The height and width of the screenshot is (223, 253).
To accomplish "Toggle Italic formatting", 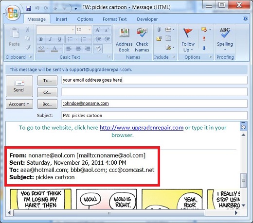I will (x=50, y=39).
